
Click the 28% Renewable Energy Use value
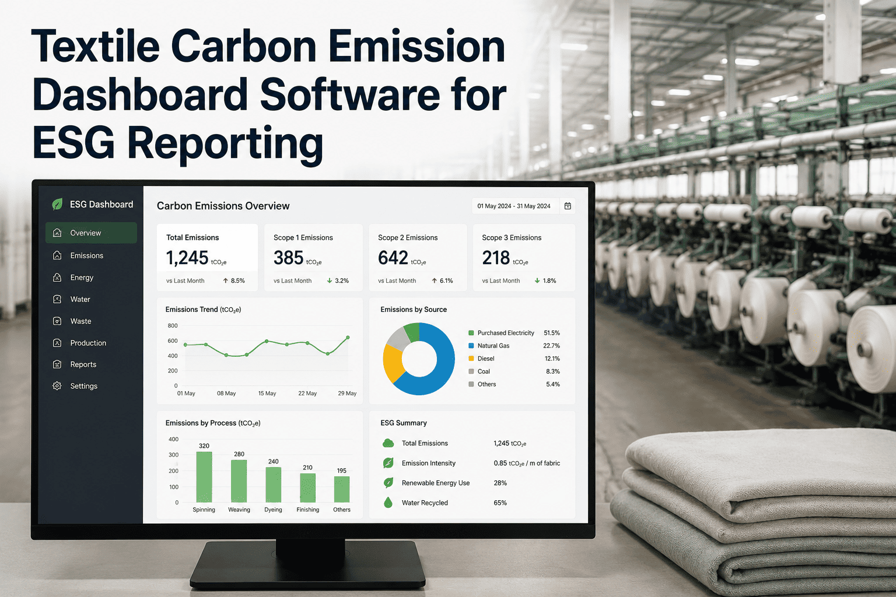[x=500, y=483]
